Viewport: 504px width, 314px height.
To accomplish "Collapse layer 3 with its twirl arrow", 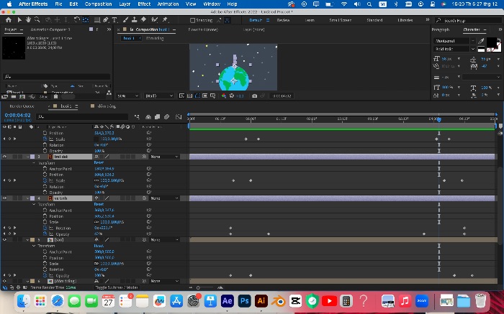I will 28,157.
